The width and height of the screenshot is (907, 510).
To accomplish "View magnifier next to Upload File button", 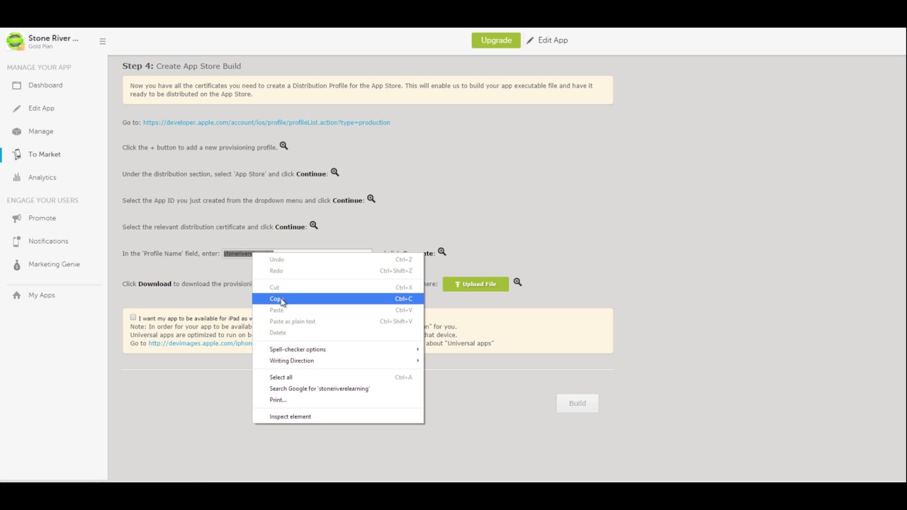I will 517,282.
